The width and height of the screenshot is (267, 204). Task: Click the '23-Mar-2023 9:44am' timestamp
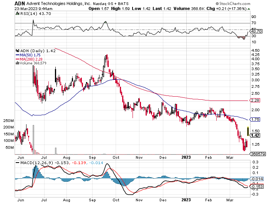[x=33, y=9]
